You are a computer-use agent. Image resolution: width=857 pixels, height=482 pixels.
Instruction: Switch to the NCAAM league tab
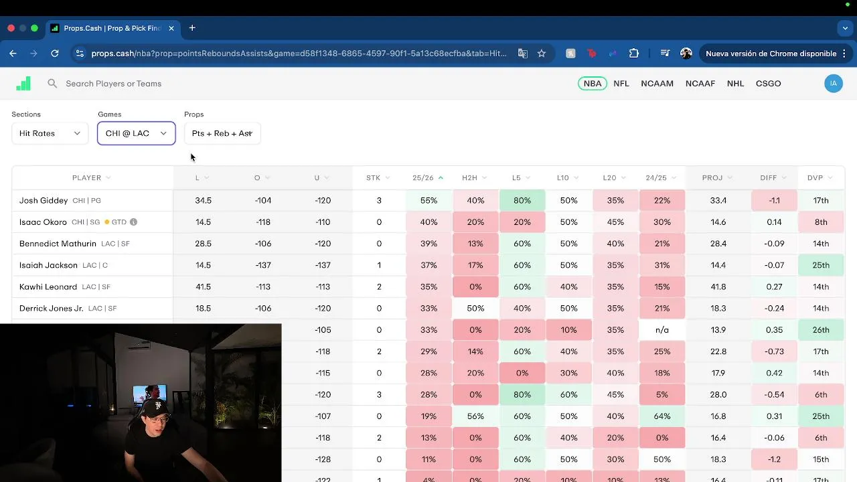tap(657, 84)
